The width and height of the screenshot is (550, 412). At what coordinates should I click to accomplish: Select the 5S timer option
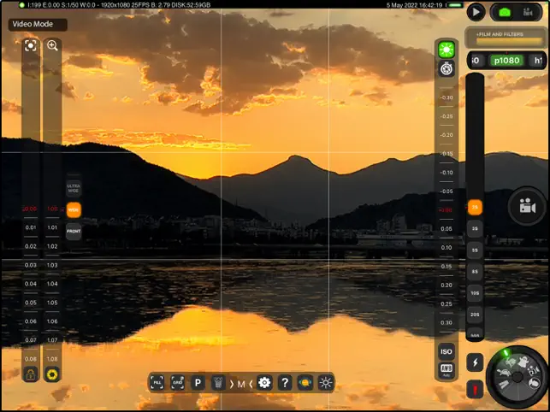click(475, 250)
